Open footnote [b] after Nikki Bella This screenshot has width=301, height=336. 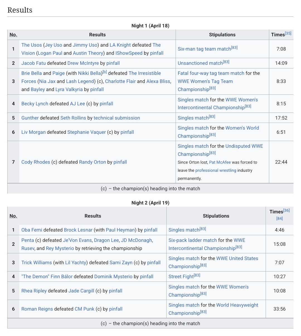(x=105, y=72)
